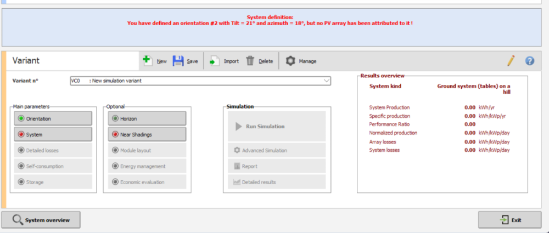Click the pencil edit icon
This screenshot has height=233, width=549.
pos(511,61)
